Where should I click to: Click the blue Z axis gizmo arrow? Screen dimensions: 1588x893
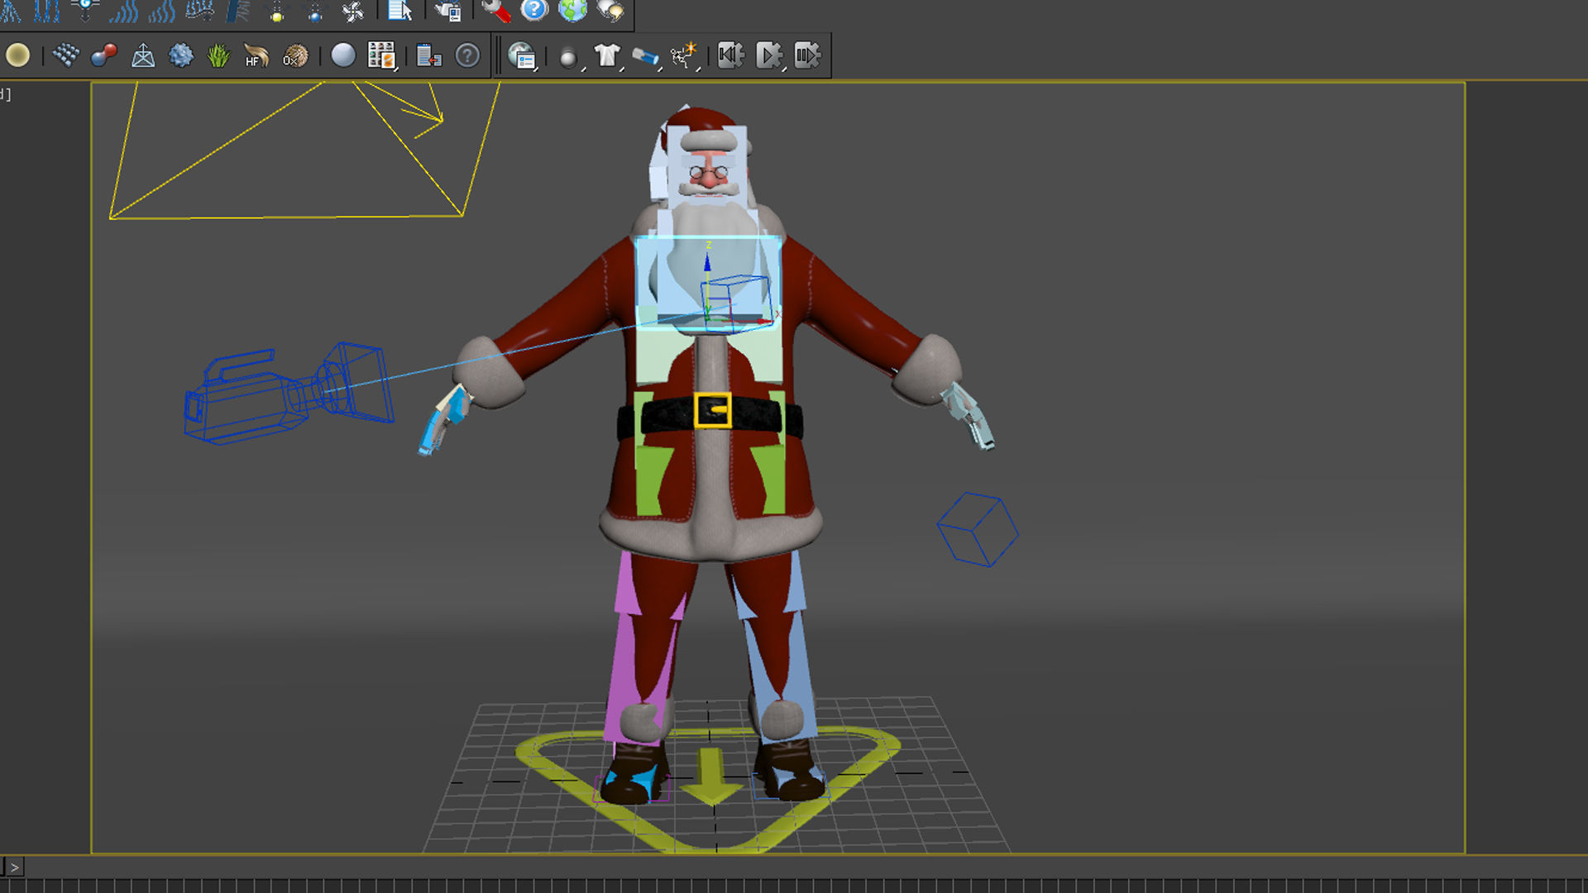[x=707, y=262]
